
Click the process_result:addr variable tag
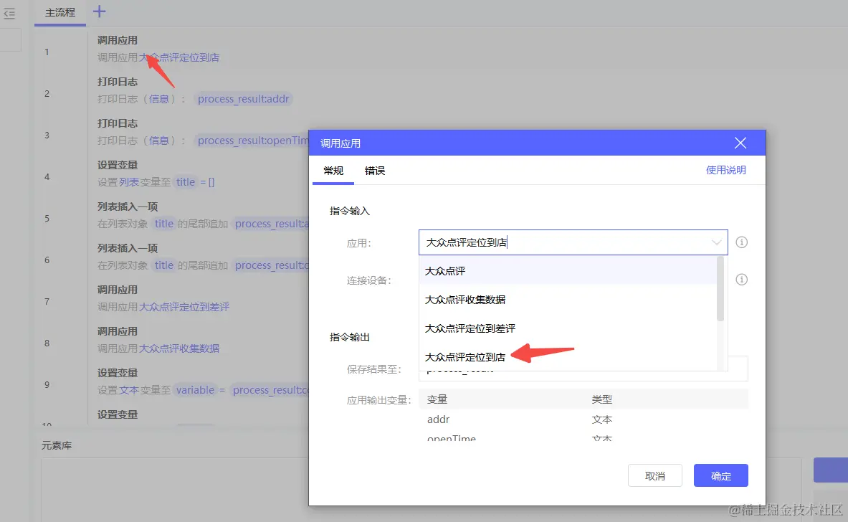244,99
